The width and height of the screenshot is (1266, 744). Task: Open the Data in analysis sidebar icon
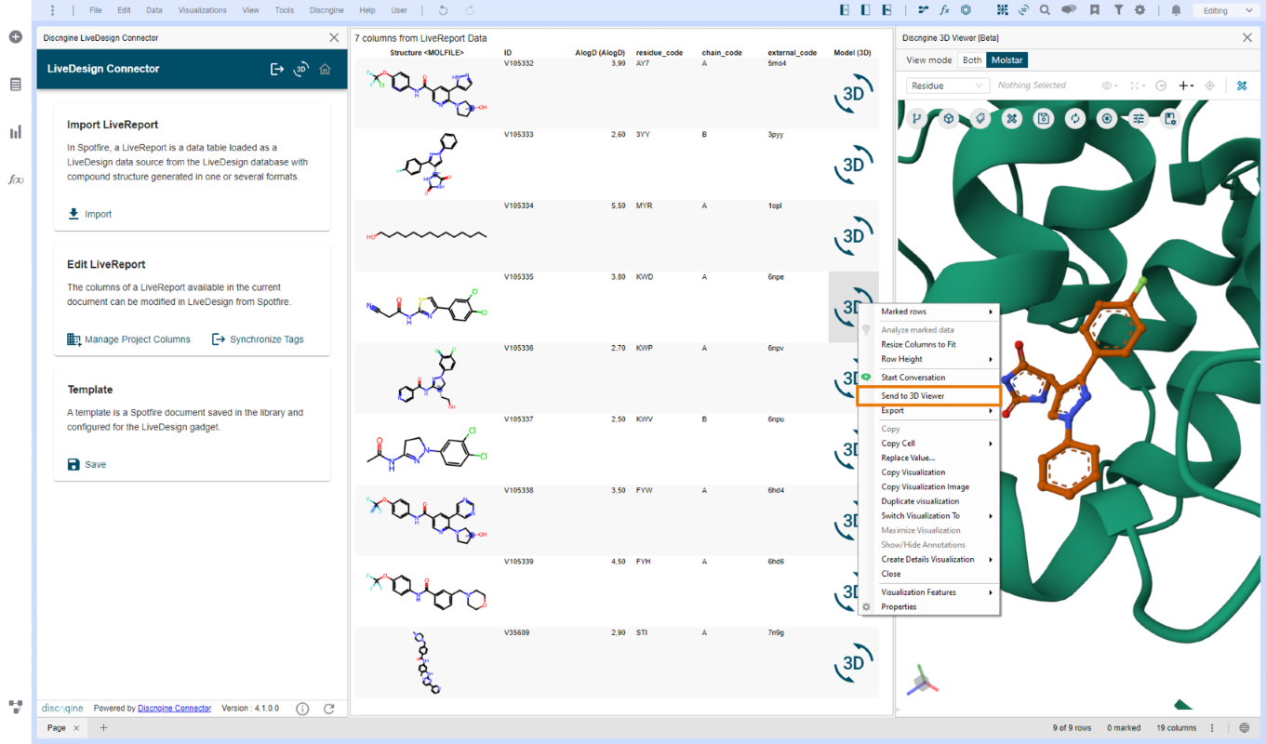(16, 85)
